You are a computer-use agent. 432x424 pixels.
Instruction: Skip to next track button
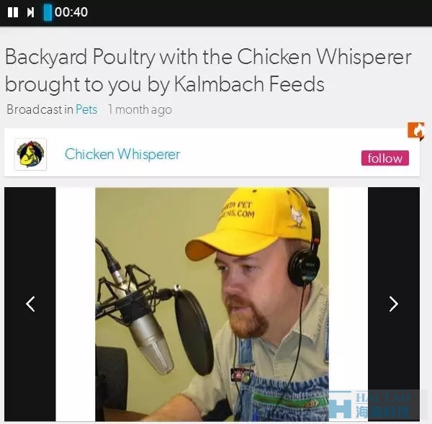[x=30, y=12]
